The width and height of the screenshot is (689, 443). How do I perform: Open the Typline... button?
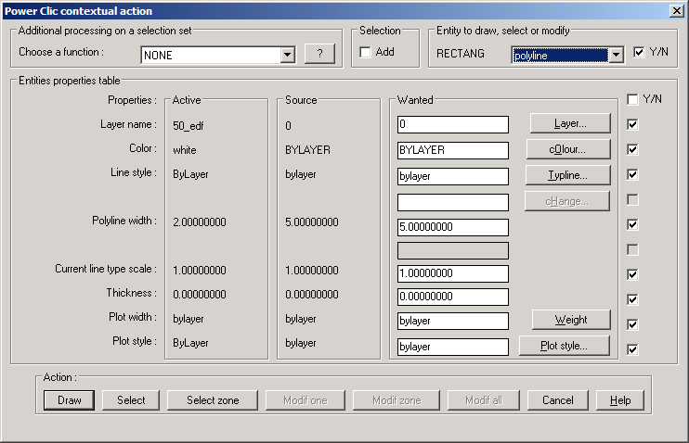(567, 175)
